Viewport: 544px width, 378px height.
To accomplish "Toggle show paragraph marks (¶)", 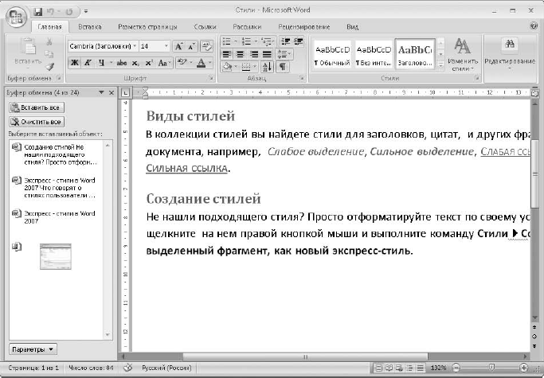I will [x=282, y=67].
